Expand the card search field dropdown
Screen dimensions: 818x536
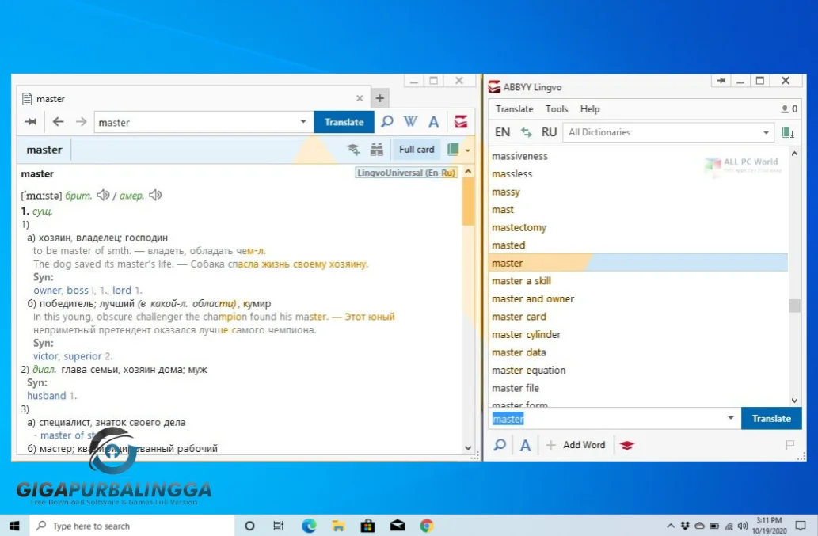[303, 122]
